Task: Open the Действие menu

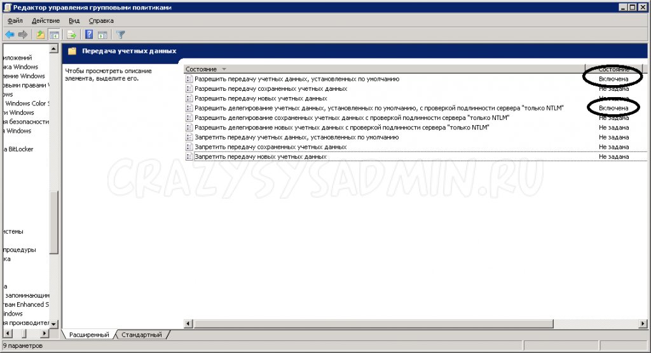Action: coord(46,21)
